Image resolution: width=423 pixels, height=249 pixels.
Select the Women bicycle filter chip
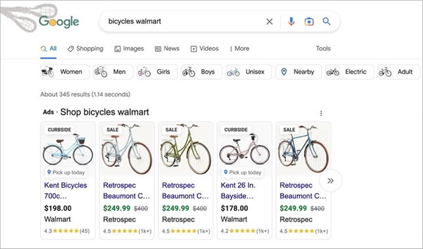tap(64, 72)
